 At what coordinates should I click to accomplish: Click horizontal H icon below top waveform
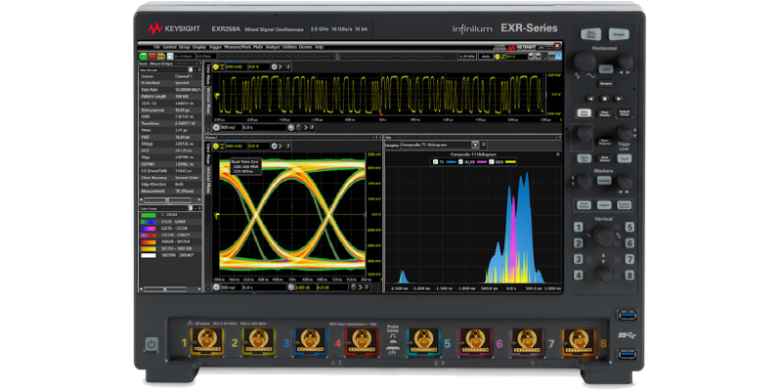pyautogui.click(x=216, y=128)
